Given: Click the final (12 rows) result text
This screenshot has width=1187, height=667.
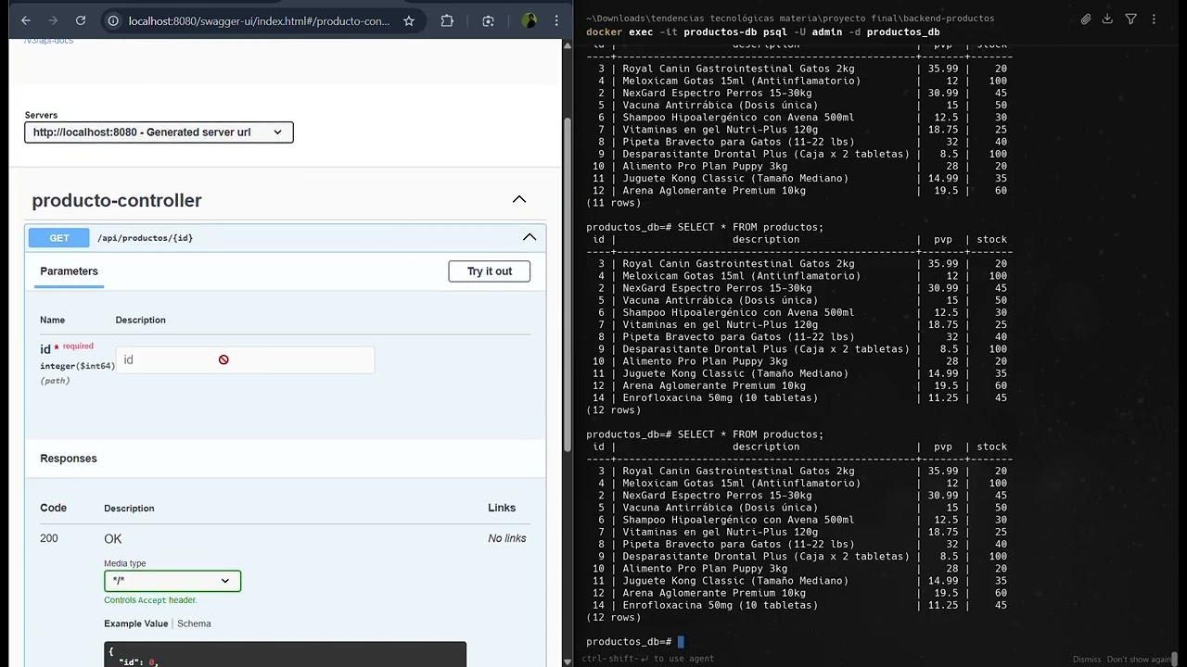Looking at the screenshot, I should click(613, 617).
